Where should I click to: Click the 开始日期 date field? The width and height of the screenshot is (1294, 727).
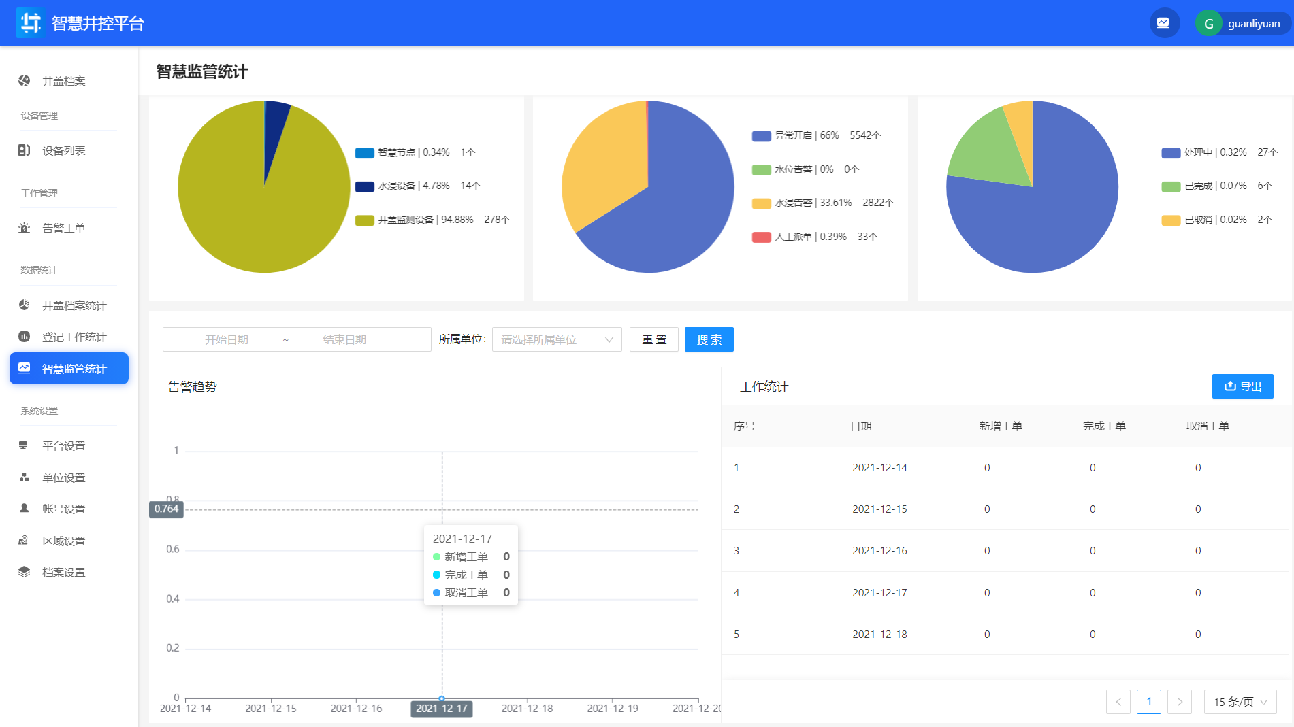click(x=227, y=339)
